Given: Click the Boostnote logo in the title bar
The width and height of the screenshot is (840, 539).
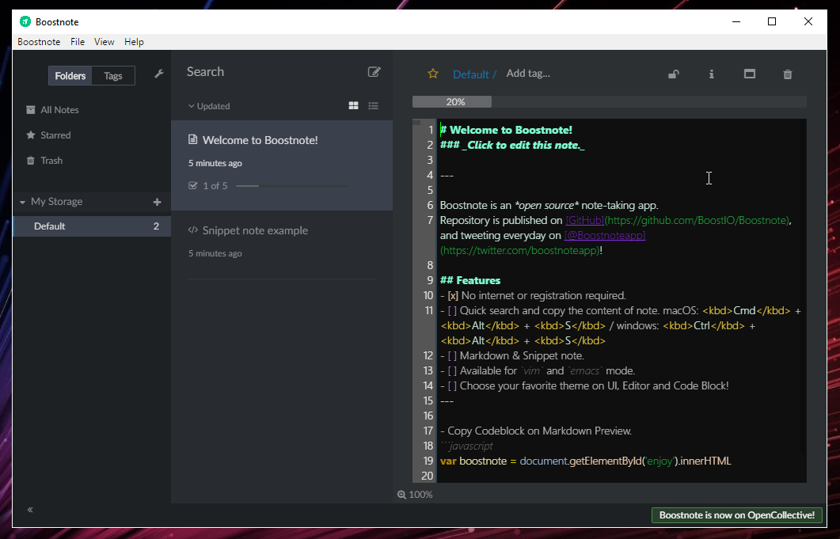Looking at the screenshot, I should click(x=25, y=21).
